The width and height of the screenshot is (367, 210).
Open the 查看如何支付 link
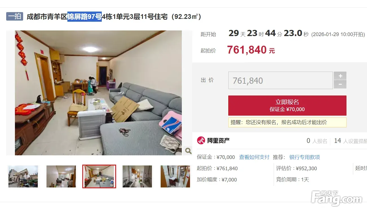click(254, 157)
